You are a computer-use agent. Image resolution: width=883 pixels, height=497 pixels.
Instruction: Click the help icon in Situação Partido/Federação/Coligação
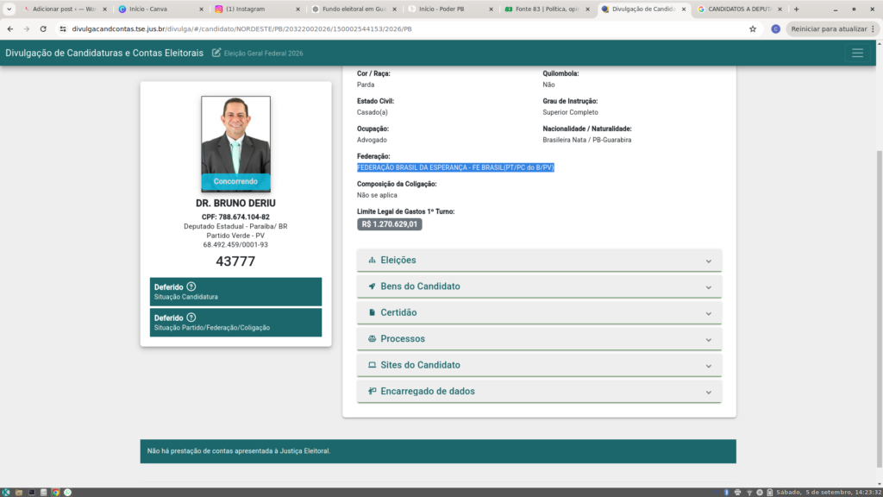(191, 318)
